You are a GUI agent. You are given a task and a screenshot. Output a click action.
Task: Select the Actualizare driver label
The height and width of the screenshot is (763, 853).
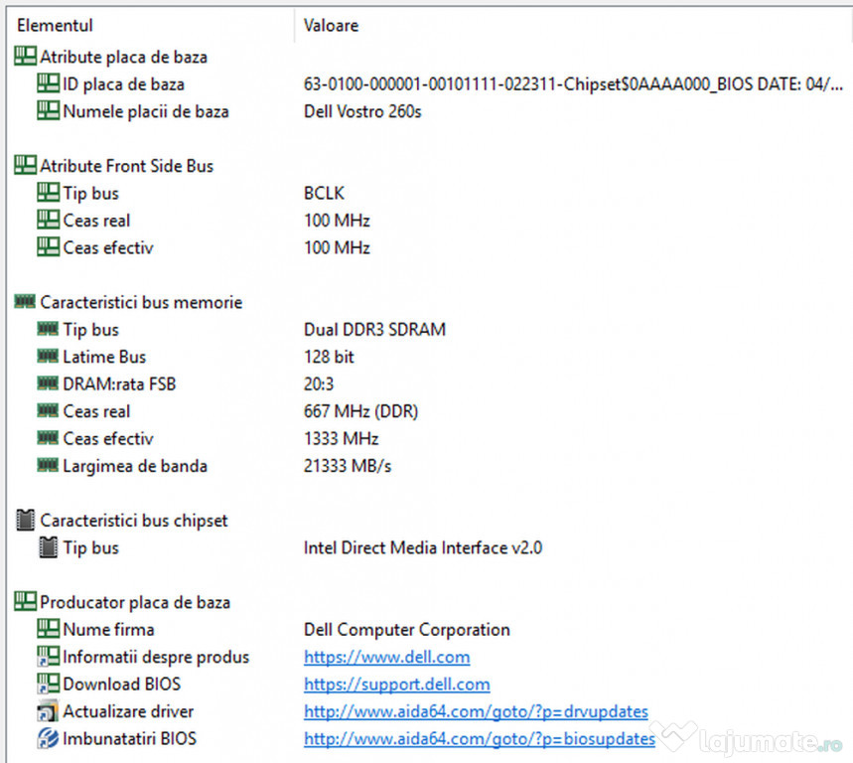[128, 710]
